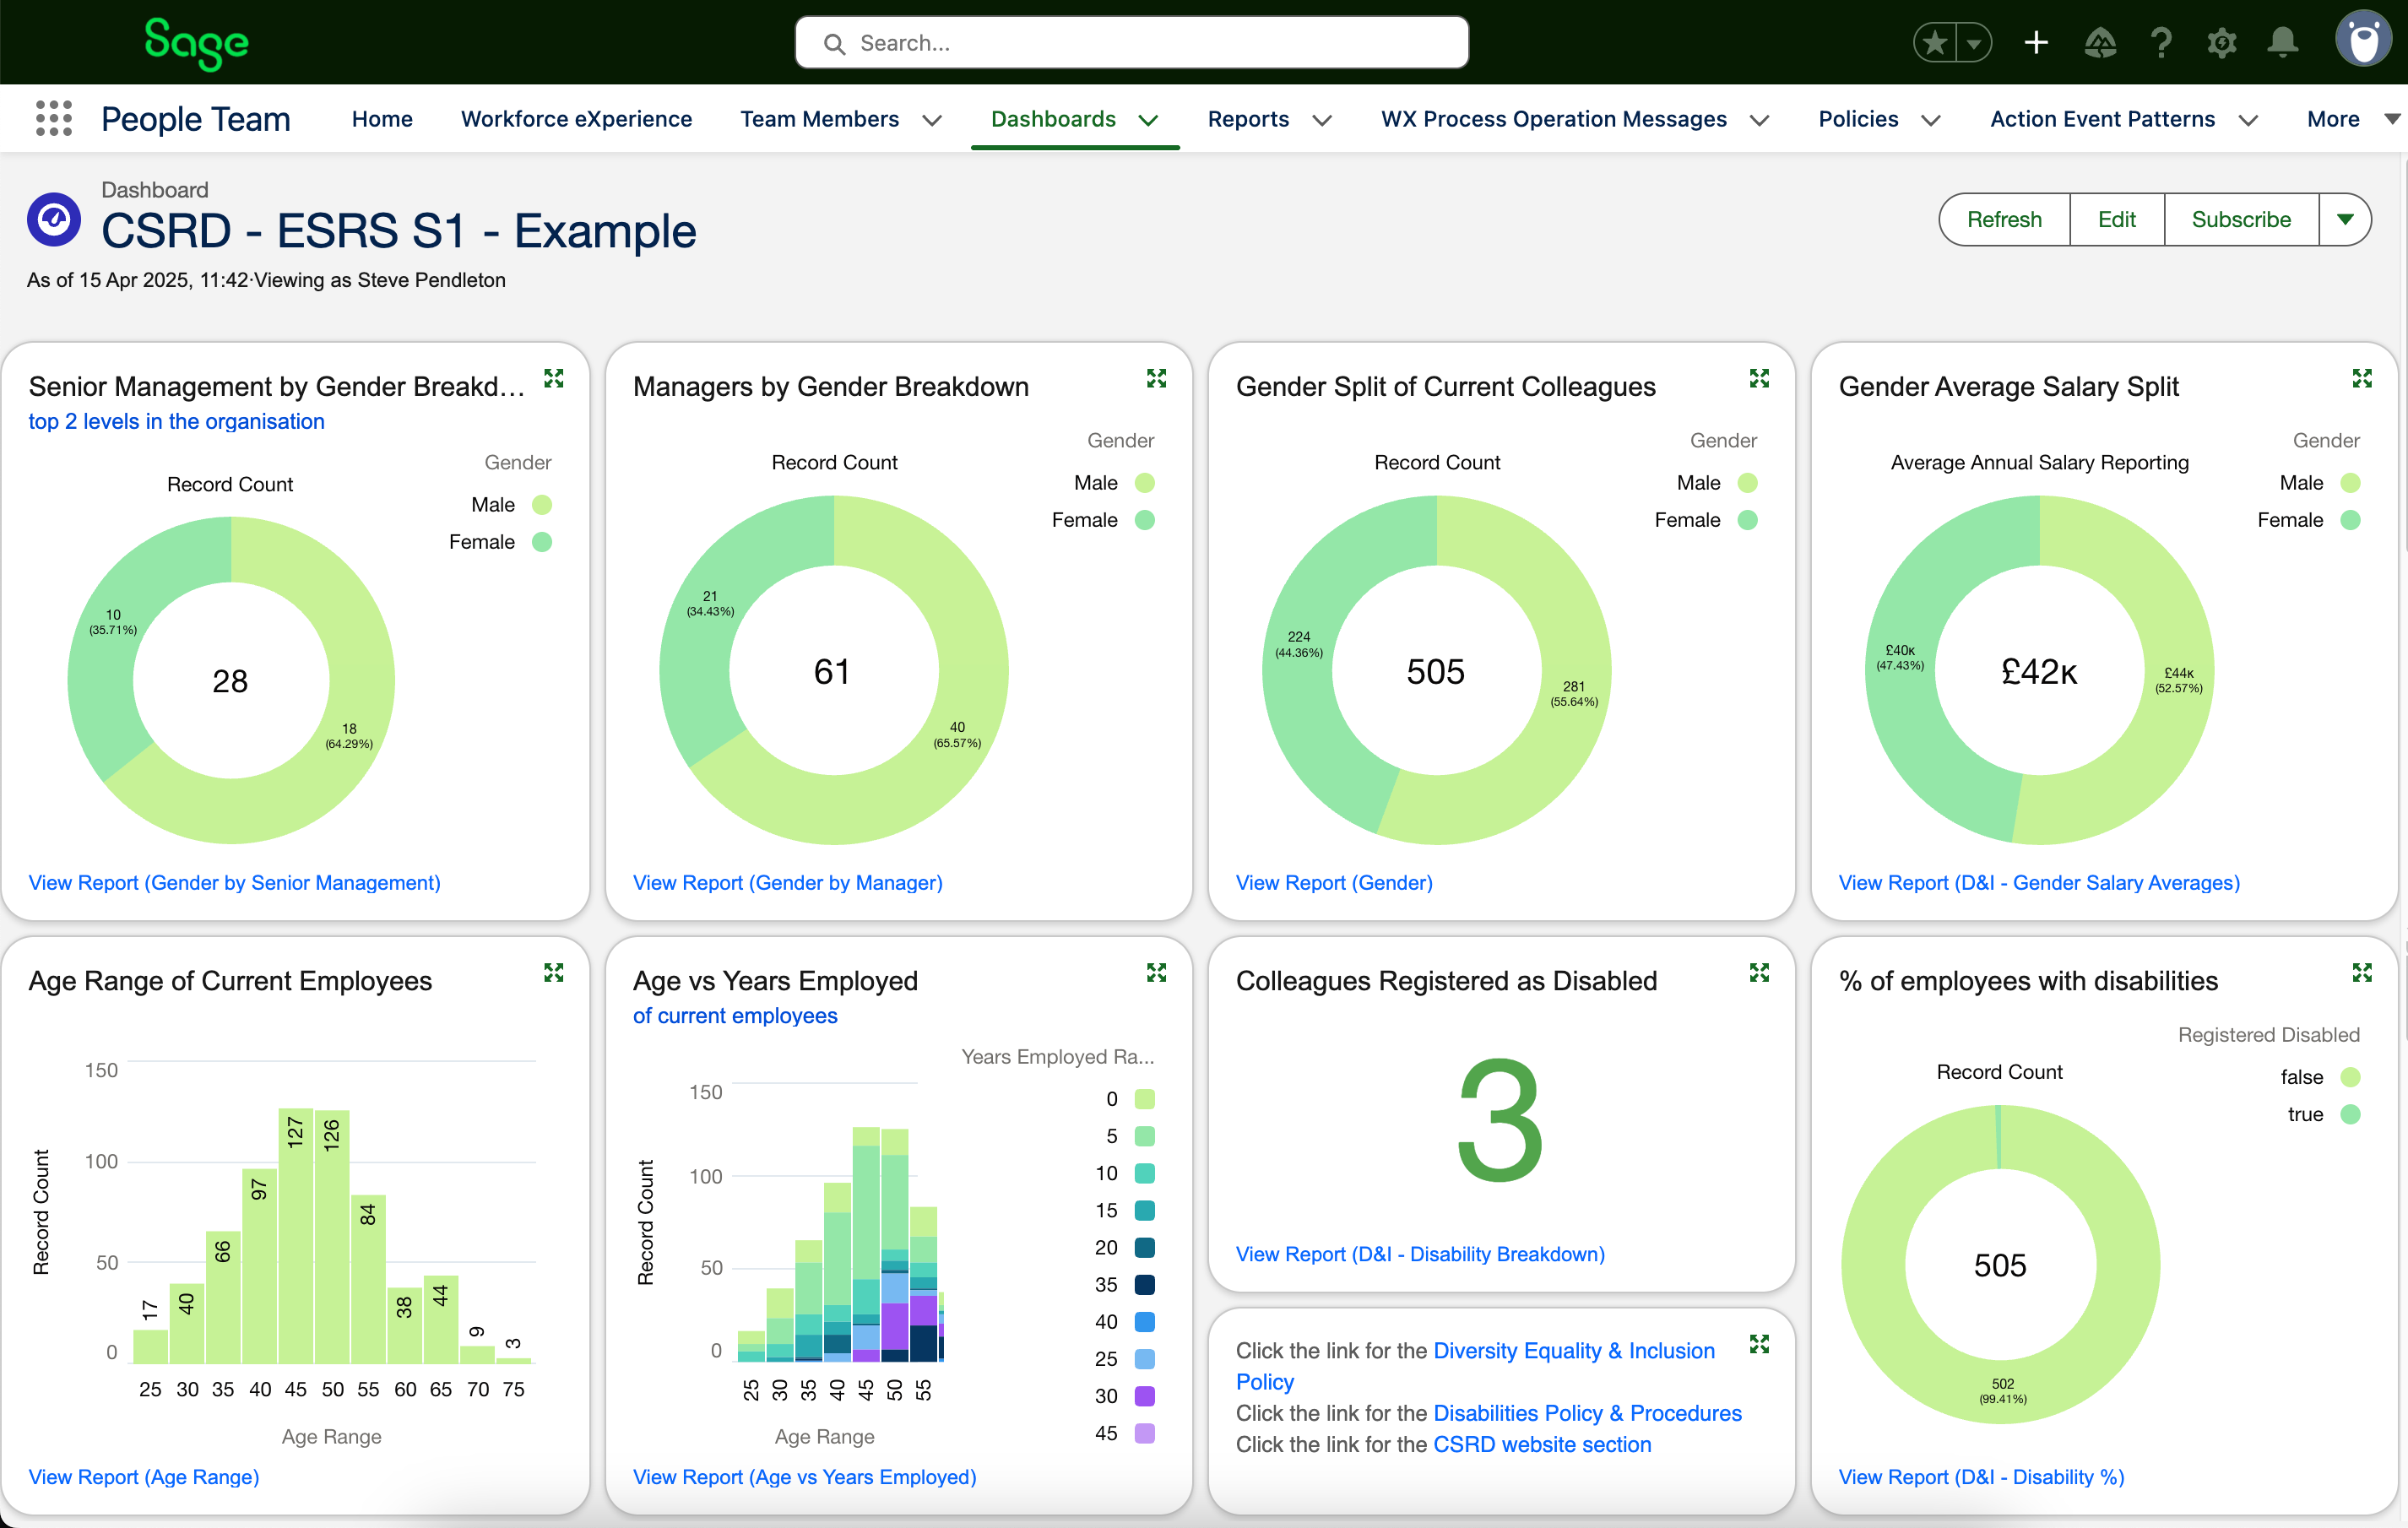Open the Team Members tab

pos(819,119)
